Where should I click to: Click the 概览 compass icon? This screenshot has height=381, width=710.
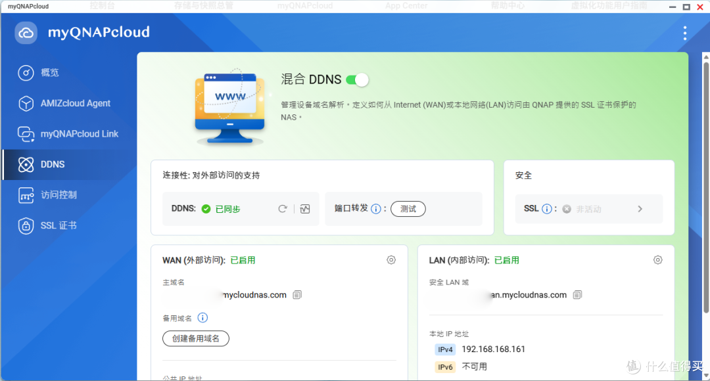26,73
